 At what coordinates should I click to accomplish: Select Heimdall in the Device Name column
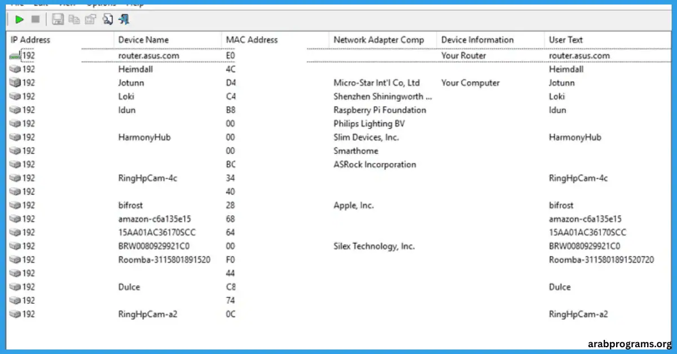click(x=135, y=69)
